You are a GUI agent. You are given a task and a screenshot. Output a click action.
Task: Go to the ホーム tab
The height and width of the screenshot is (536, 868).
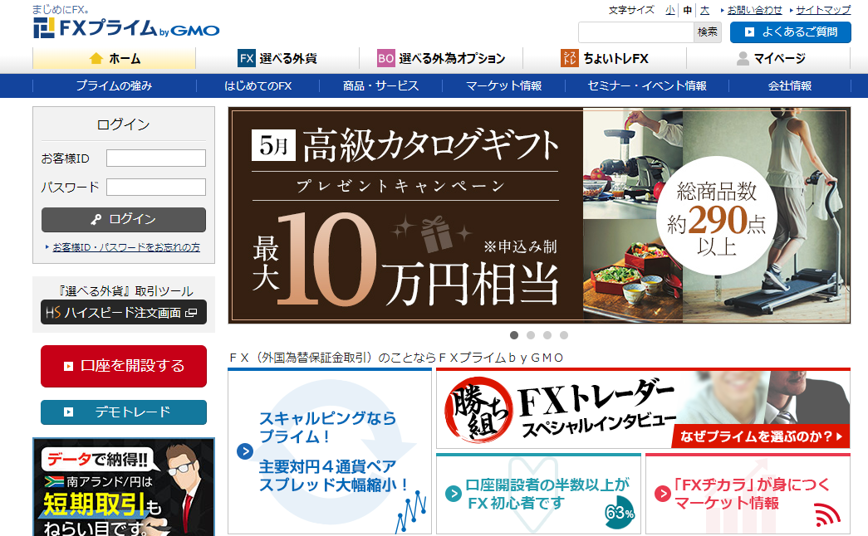(114, 58)
